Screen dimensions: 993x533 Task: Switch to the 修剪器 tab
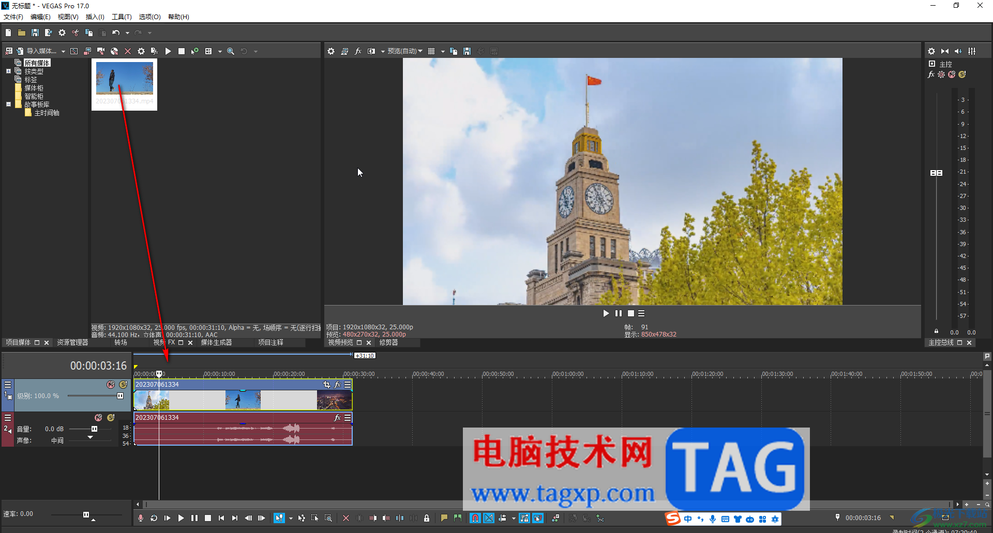388,343
